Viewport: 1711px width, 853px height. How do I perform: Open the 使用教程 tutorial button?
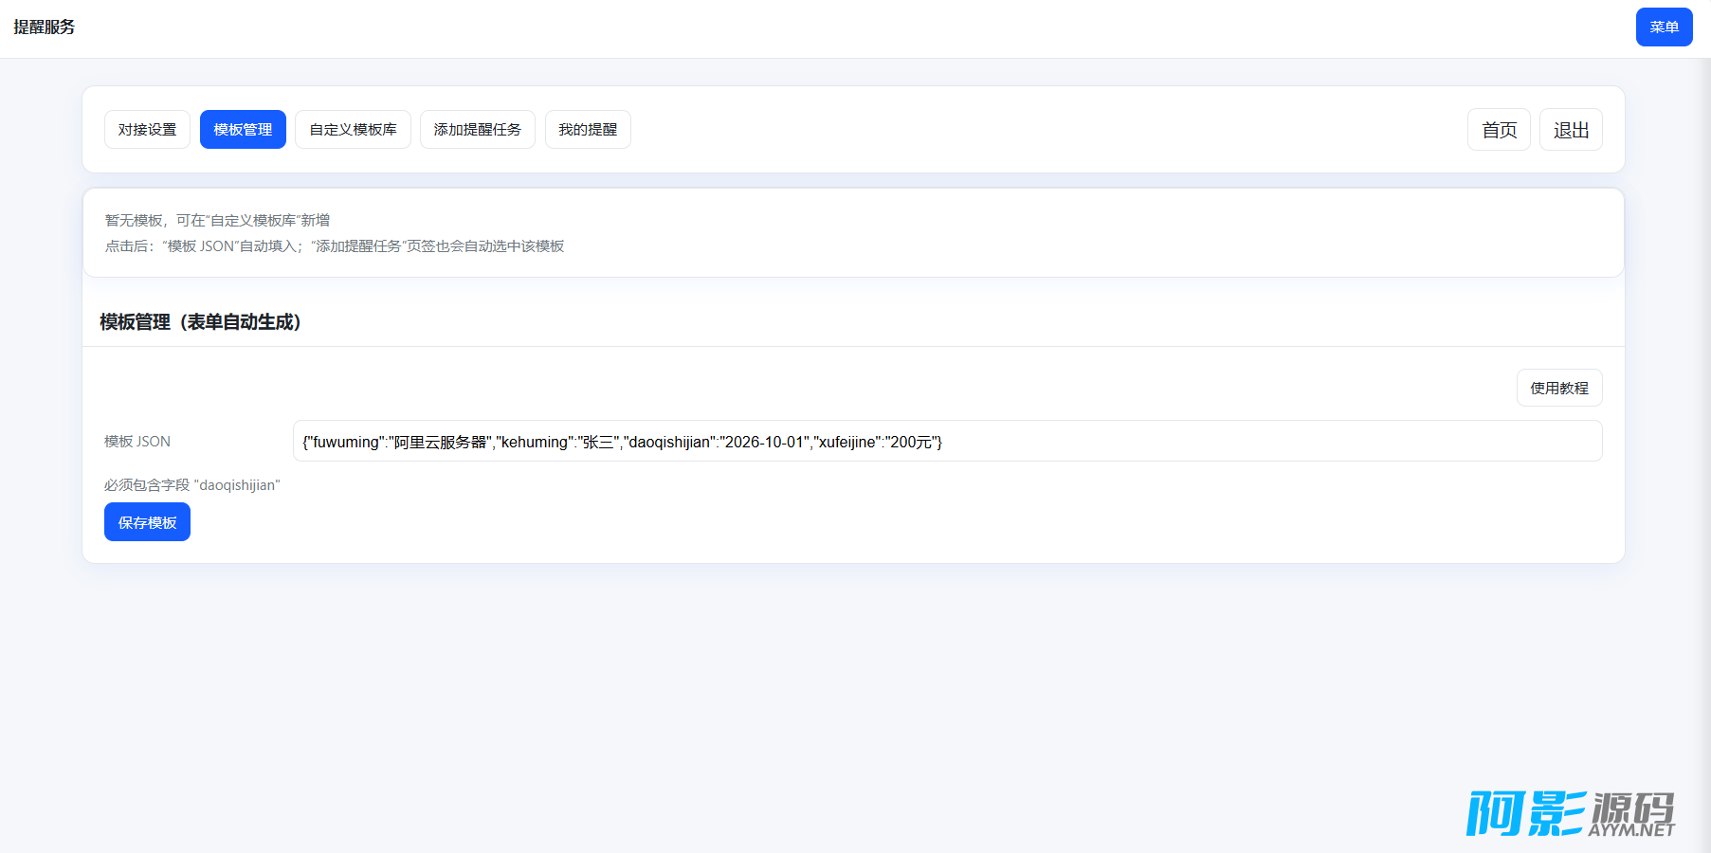(1558, 389)
